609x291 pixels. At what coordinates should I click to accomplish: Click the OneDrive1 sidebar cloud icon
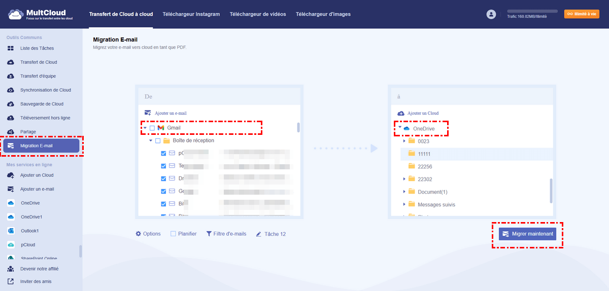(x=11, y=217)
